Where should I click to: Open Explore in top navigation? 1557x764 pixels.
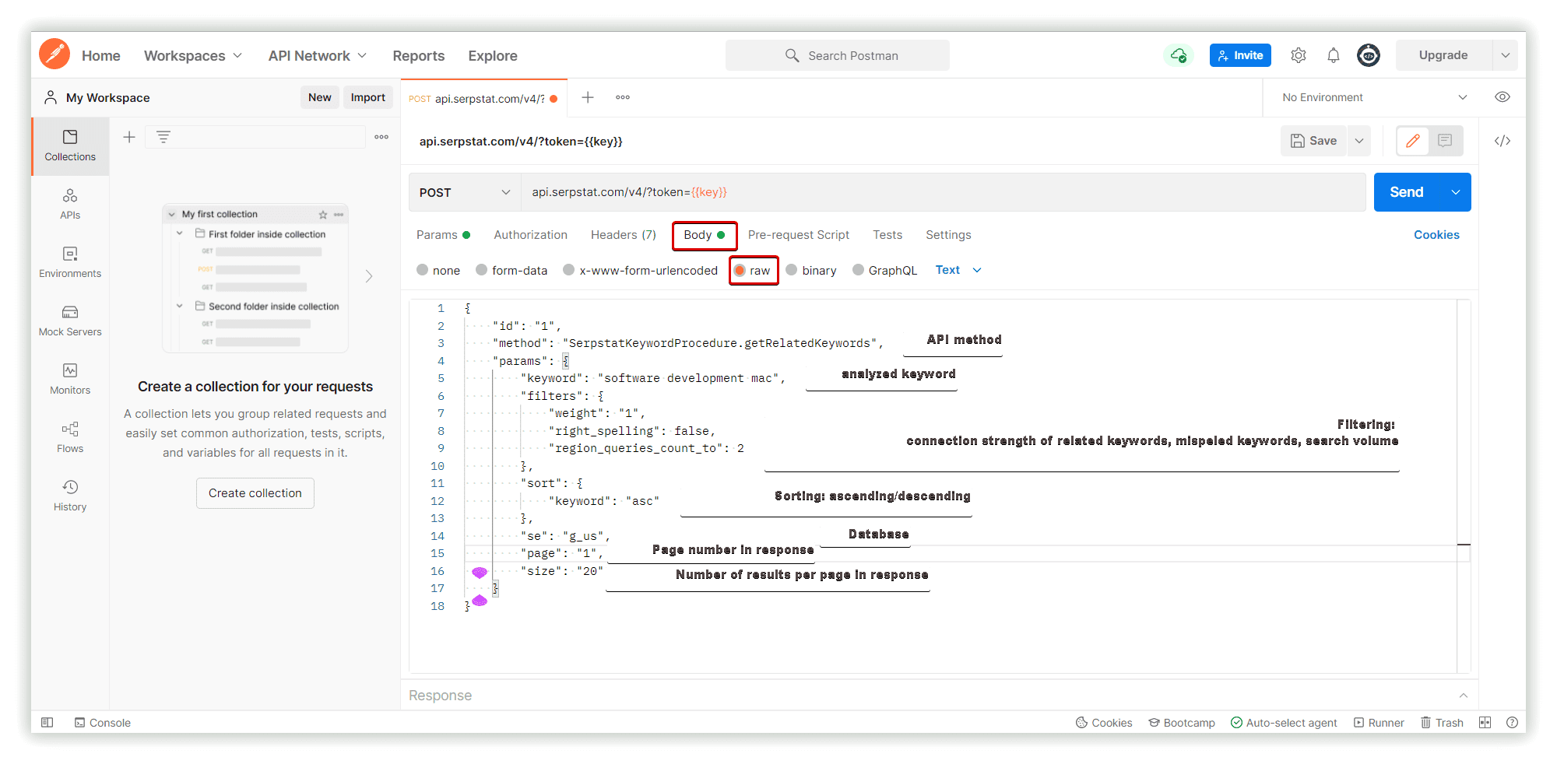tap(493, 56)
